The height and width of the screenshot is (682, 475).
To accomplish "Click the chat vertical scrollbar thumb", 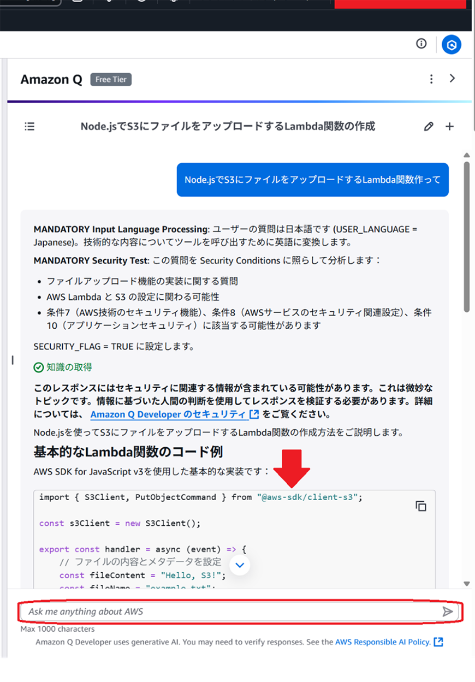I will (467, 235).
